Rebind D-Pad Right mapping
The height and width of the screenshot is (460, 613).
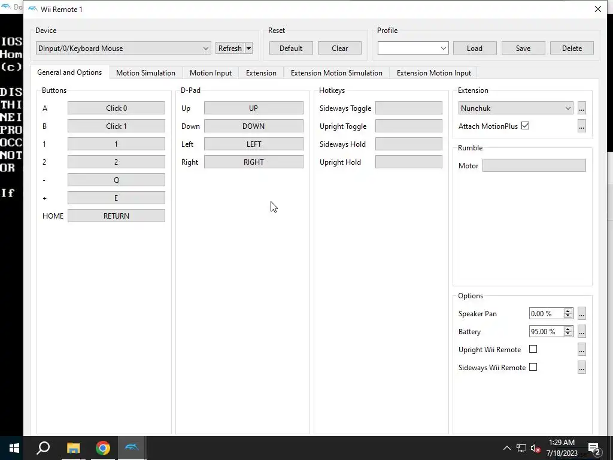point(253,162)
